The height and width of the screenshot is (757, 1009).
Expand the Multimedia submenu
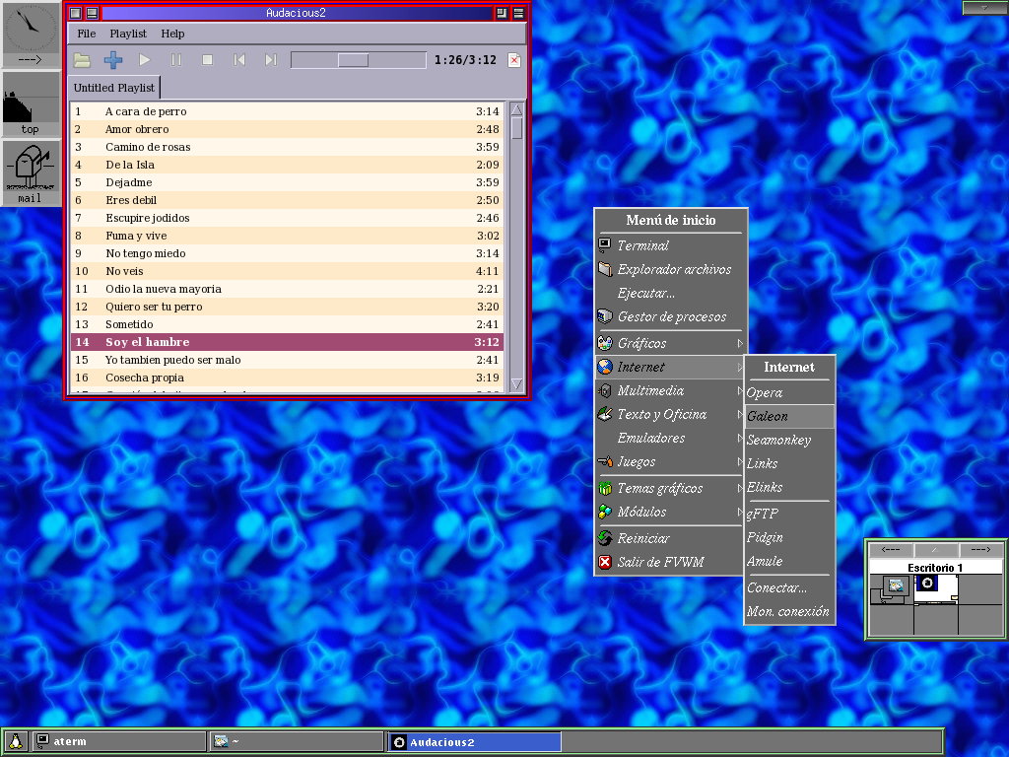pyautogui.click(x=669, y=390)
